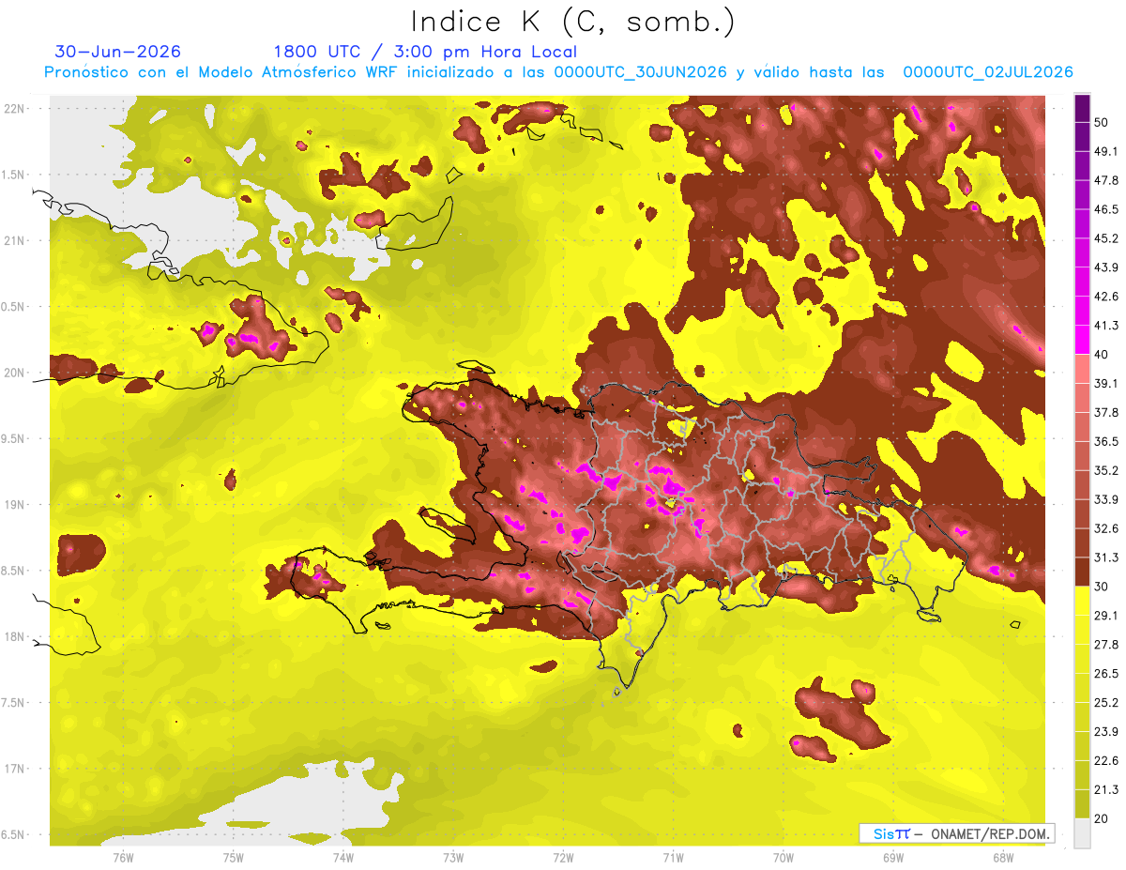Viewport: 1126px width, 870px height.
Task: Click the "32.6" color scale value
Action: [x=1106, y=528]
